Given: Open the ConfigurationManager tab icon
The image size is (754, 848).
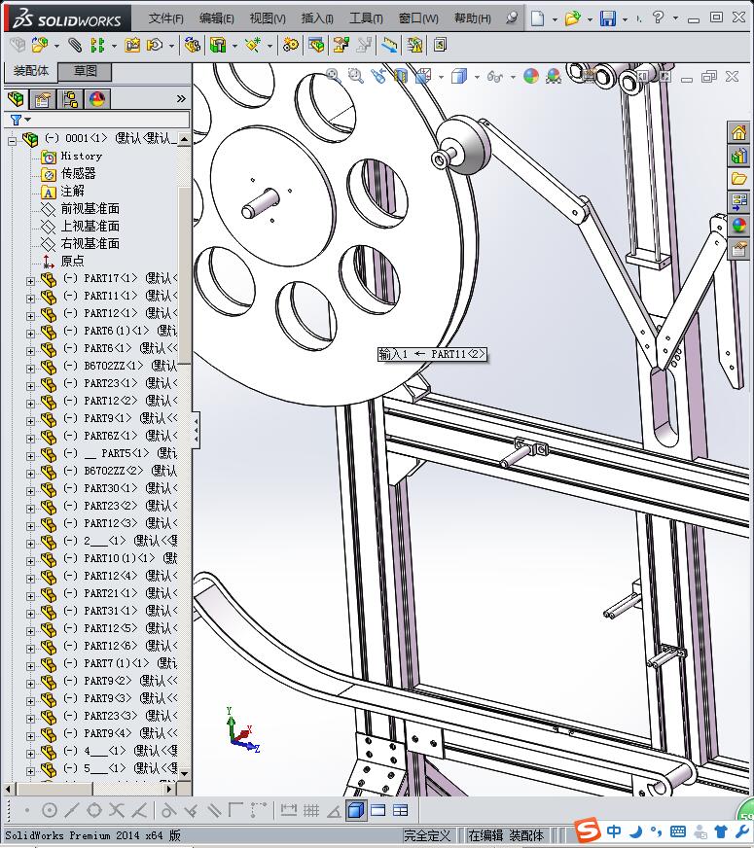Looking at the screenshot, I should pyautogui.click(x=70, y=98).
